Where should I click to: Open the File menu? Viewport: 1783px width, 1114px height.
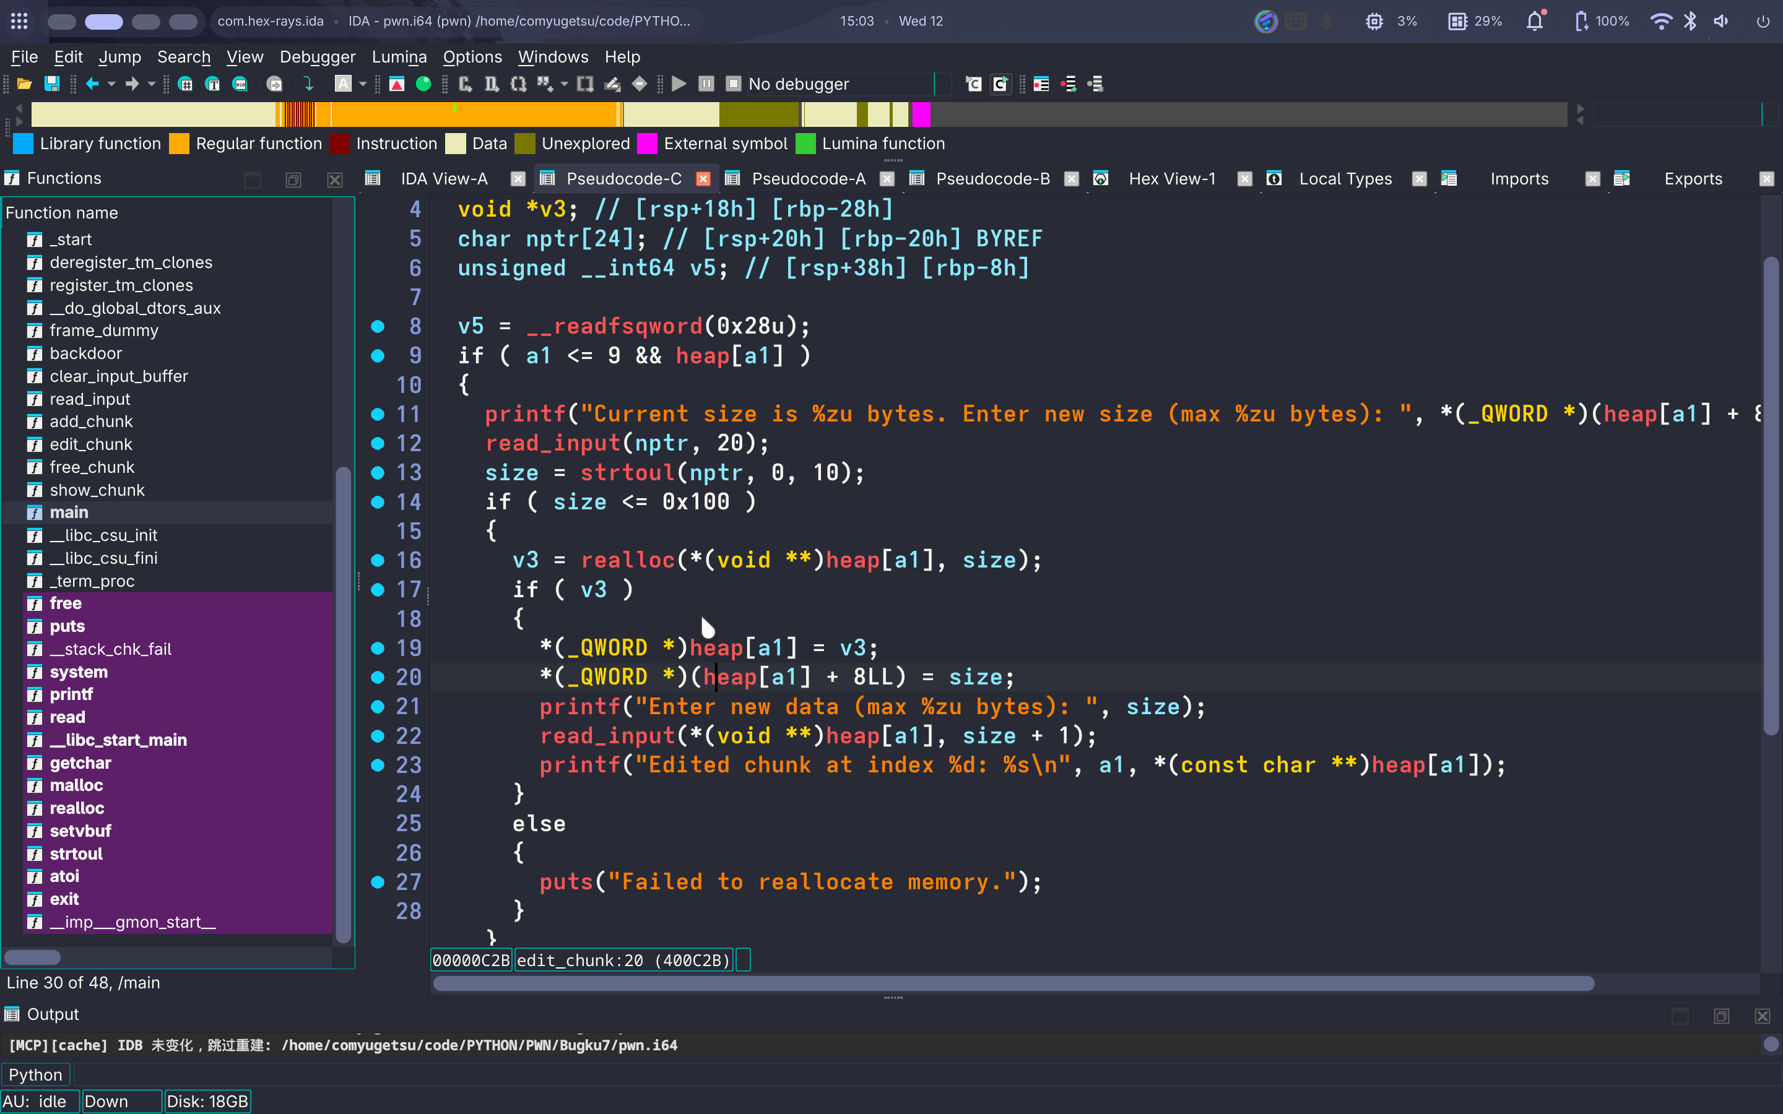point(24,57)
